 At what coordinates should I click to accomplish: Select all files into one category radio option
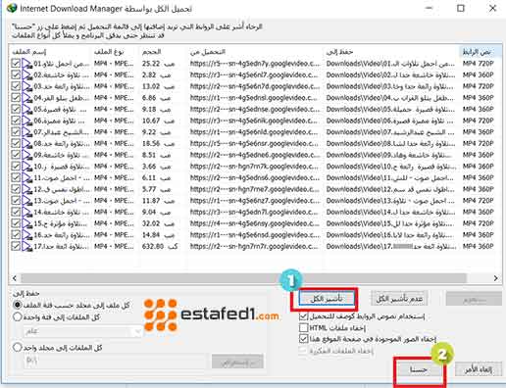point(17,316)
